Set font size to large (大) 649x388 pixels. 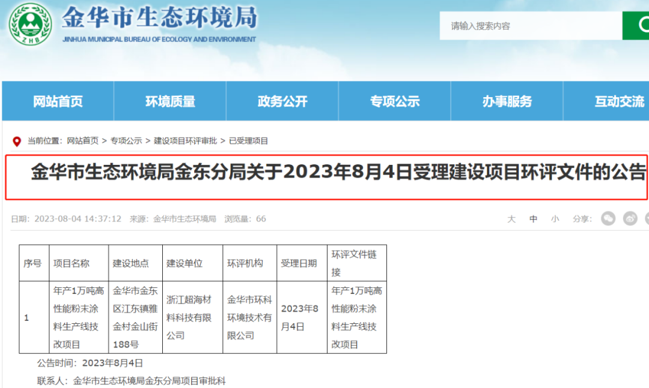[511, 219]
